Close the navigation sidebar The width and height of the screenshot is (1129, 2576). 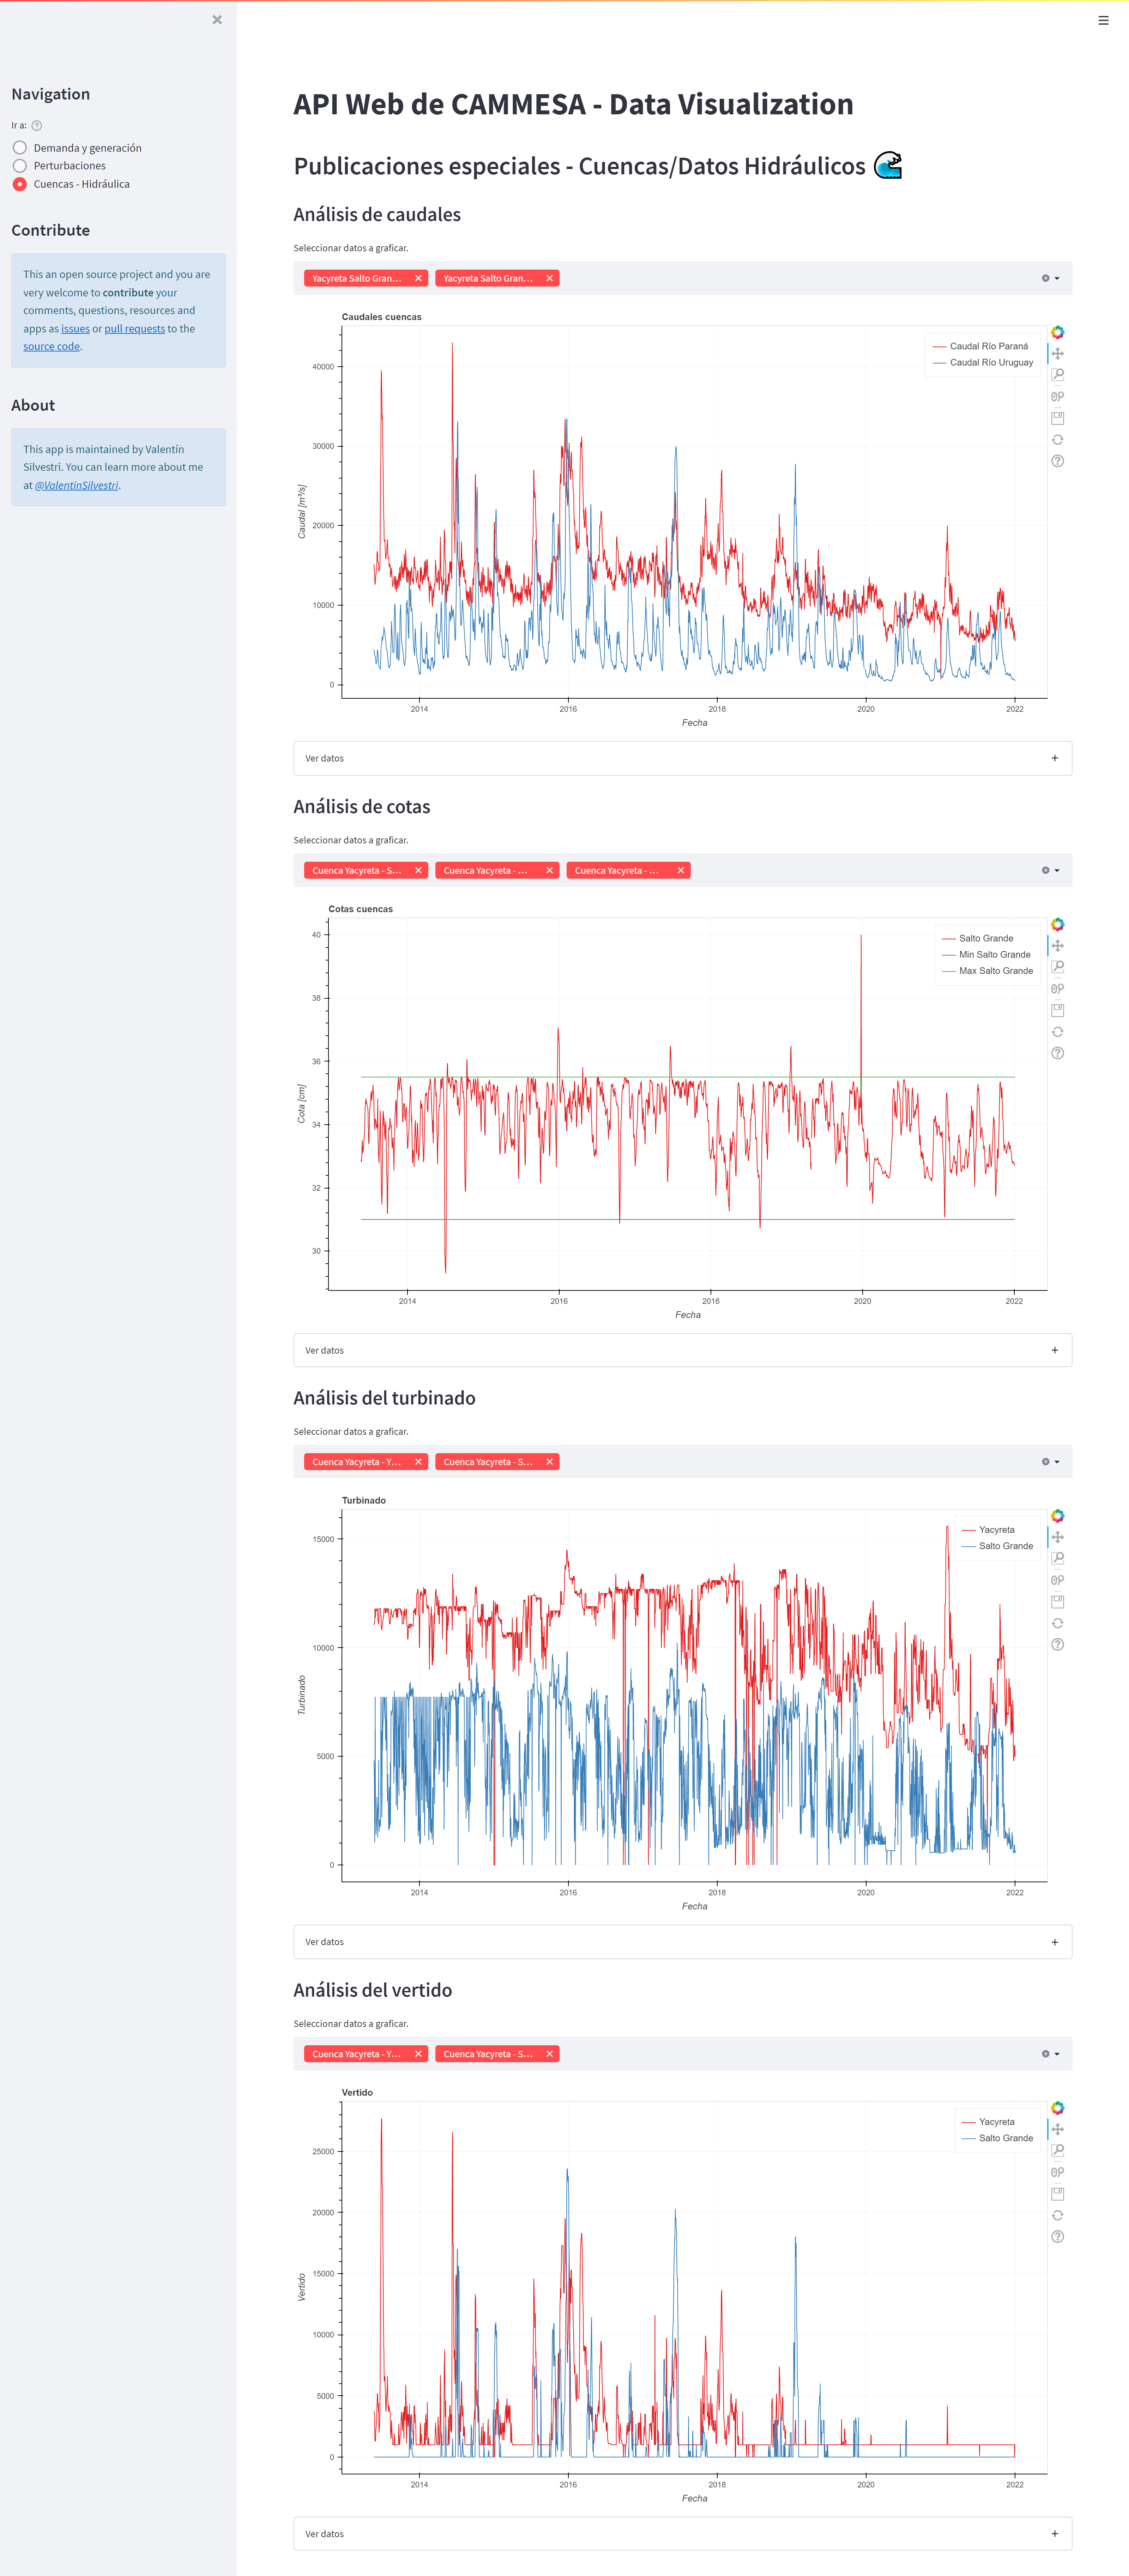point(217,20)
